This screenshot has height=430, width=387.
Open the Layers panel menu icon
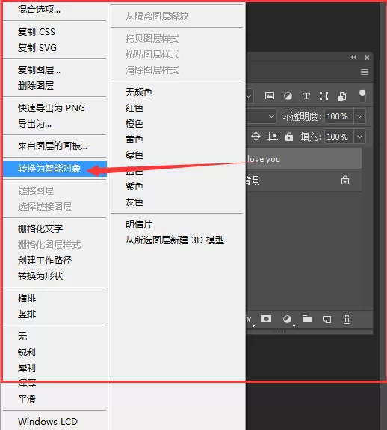tap(365, 72)
